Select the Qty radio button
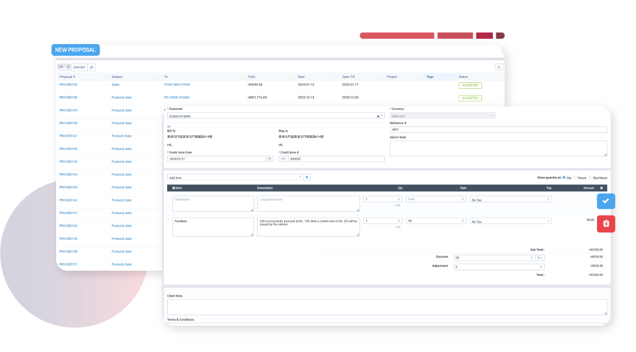The image size is (636, 352). coord(564,177)
